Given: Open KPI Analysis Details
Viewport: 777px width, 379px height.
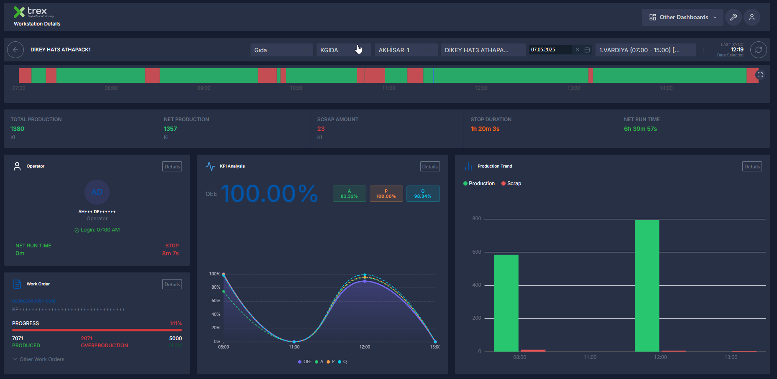Looking at the screenshot, I should 430,167.
